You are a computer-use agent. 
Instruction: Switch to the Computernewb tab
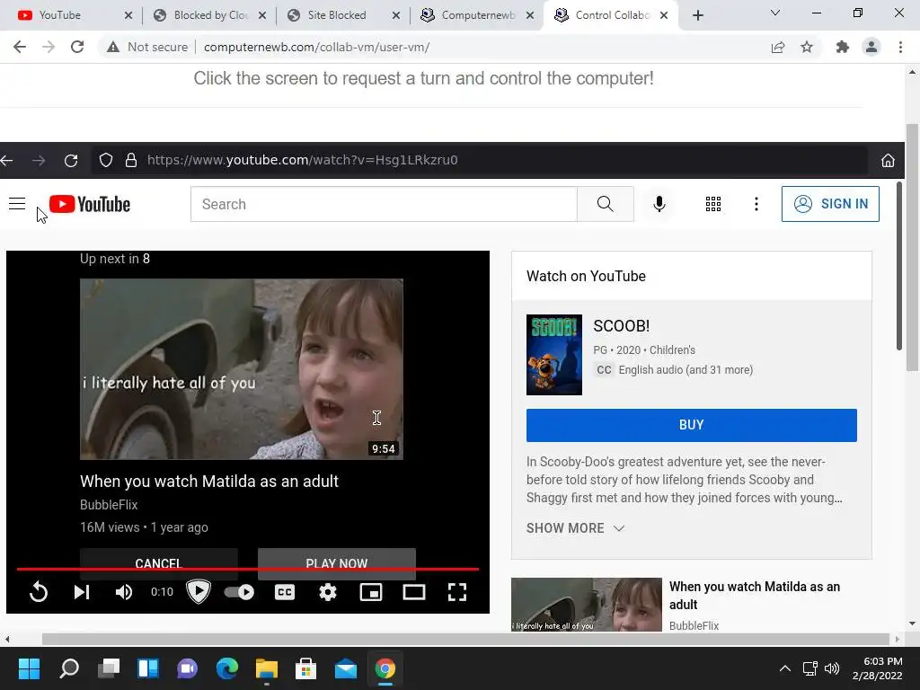(478, 15)
